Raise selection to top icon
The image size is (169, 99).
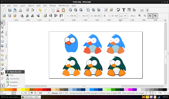61,16
